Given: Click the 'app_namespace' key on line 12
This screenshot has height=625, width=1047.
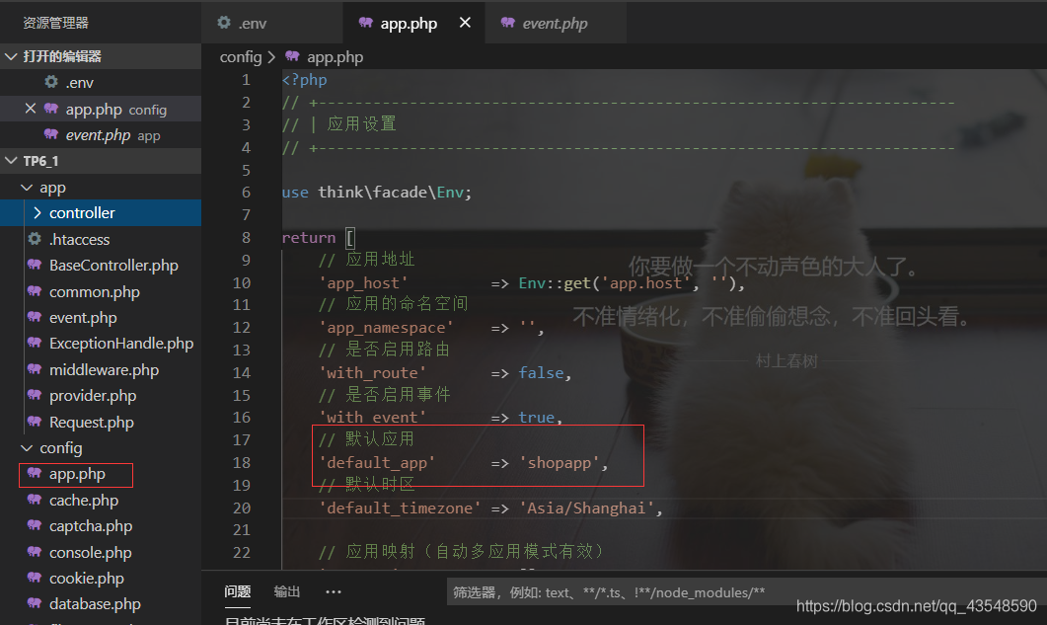Looking at the screenshot, I should click(x=386, y=328).
